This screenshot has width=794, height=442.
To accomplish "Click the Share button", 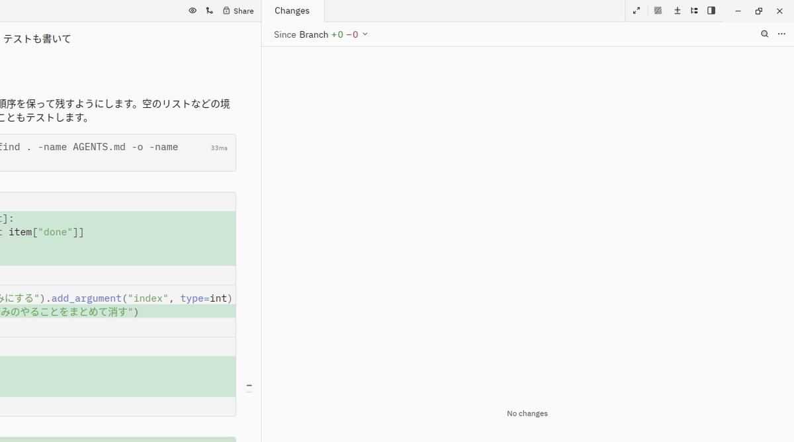I will click(238, 11).
